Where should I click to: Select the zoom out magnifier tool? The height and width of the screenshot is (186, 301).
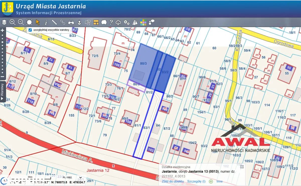(21, 22)
